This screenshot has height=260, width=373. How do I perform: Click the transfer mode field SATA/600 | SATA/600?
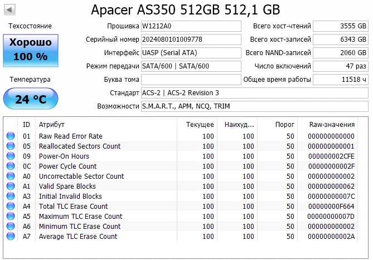(191, 66)
